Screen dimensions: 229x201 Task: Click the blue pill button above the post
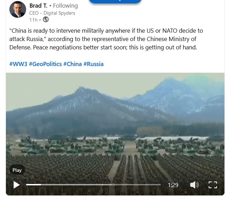[x=115, y=1]
